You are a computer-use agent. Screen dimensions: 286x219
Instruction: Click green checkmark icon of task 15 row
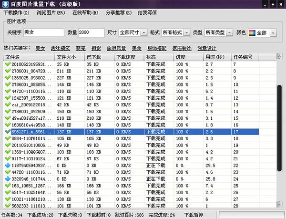[8, 118]
